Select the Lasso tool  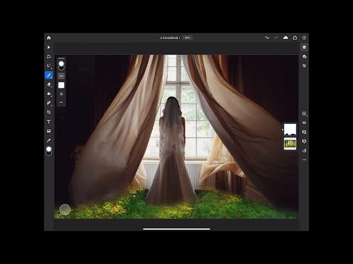pos(49,65)
